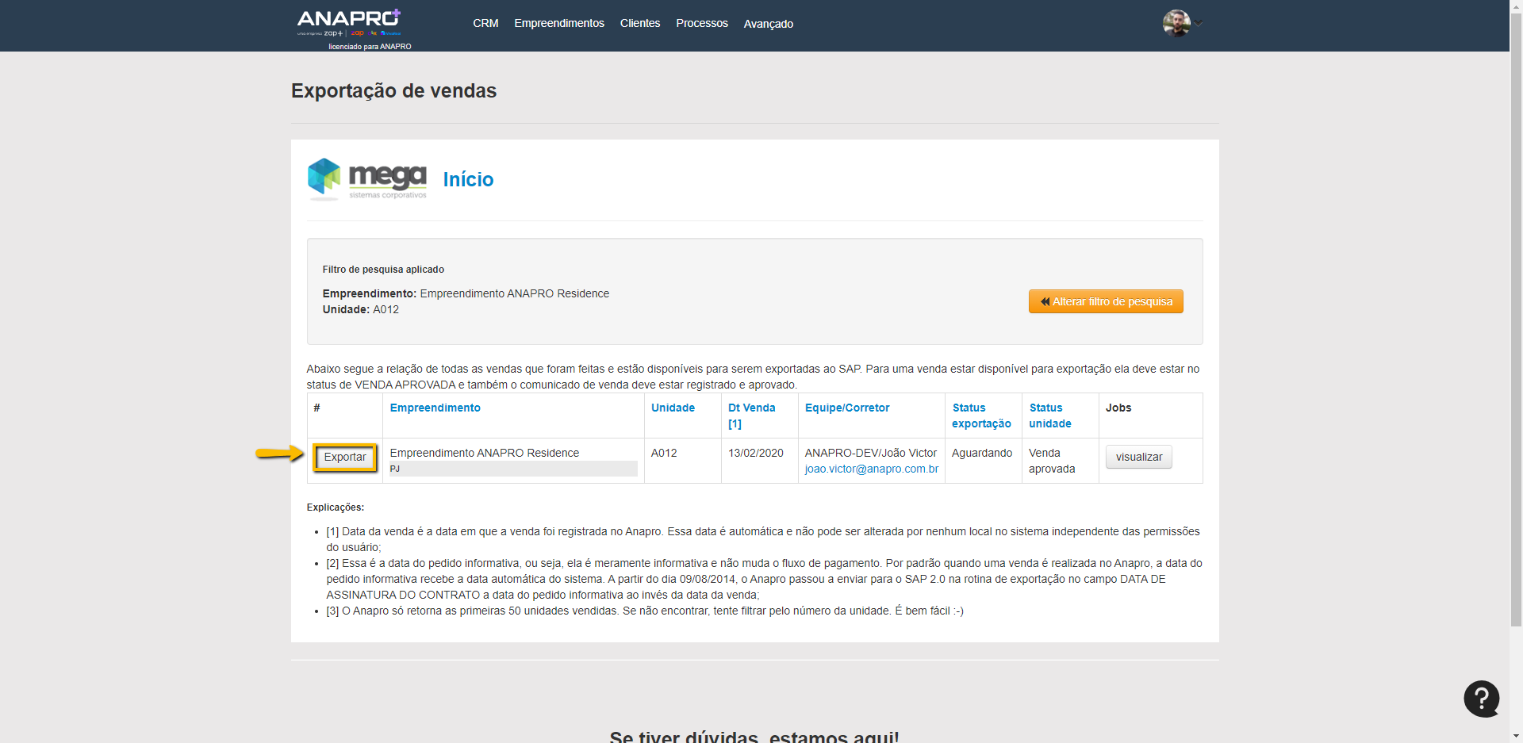The width and height of the screenshot is (1523, 743).
Task: Open the Clientes menu
Action: 639,24
